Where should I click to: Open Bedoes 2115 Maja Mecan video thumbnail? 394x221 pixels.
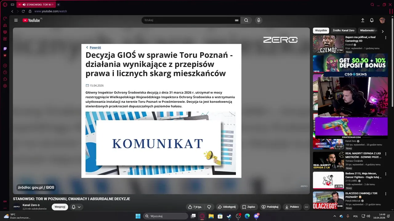(x=328, y=180)
